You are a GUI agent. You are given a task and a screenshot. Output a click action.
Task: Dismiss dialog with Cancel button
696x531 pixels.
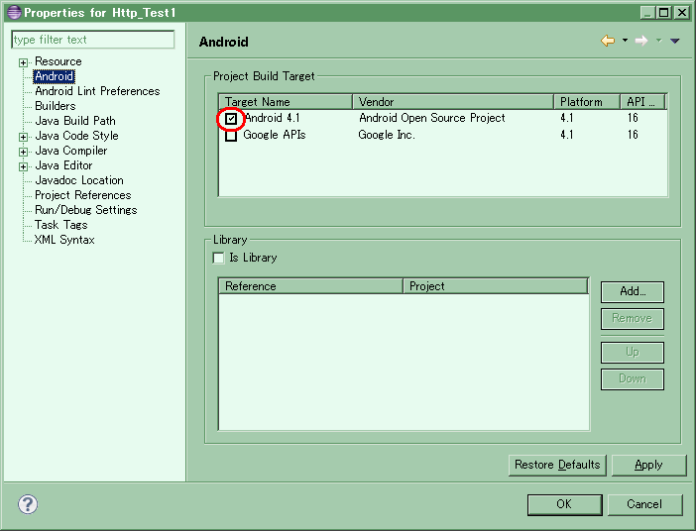(644, 505)
